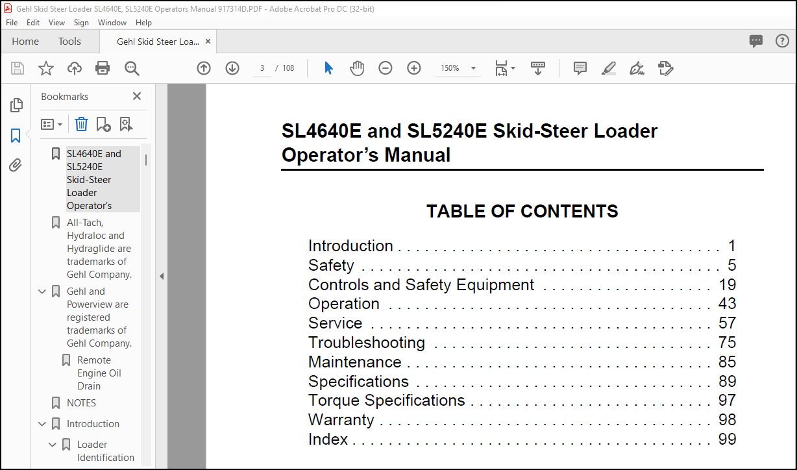The image size is (797, 470).
Task: Click the fit page scrolling mode icon
Action: coord(501,68)
